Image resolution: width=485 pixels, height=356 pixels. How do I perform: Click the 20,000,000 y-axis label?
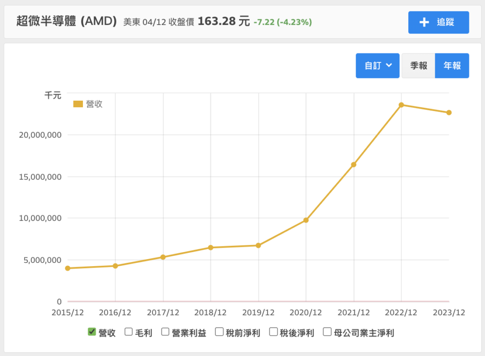(40, 135)
